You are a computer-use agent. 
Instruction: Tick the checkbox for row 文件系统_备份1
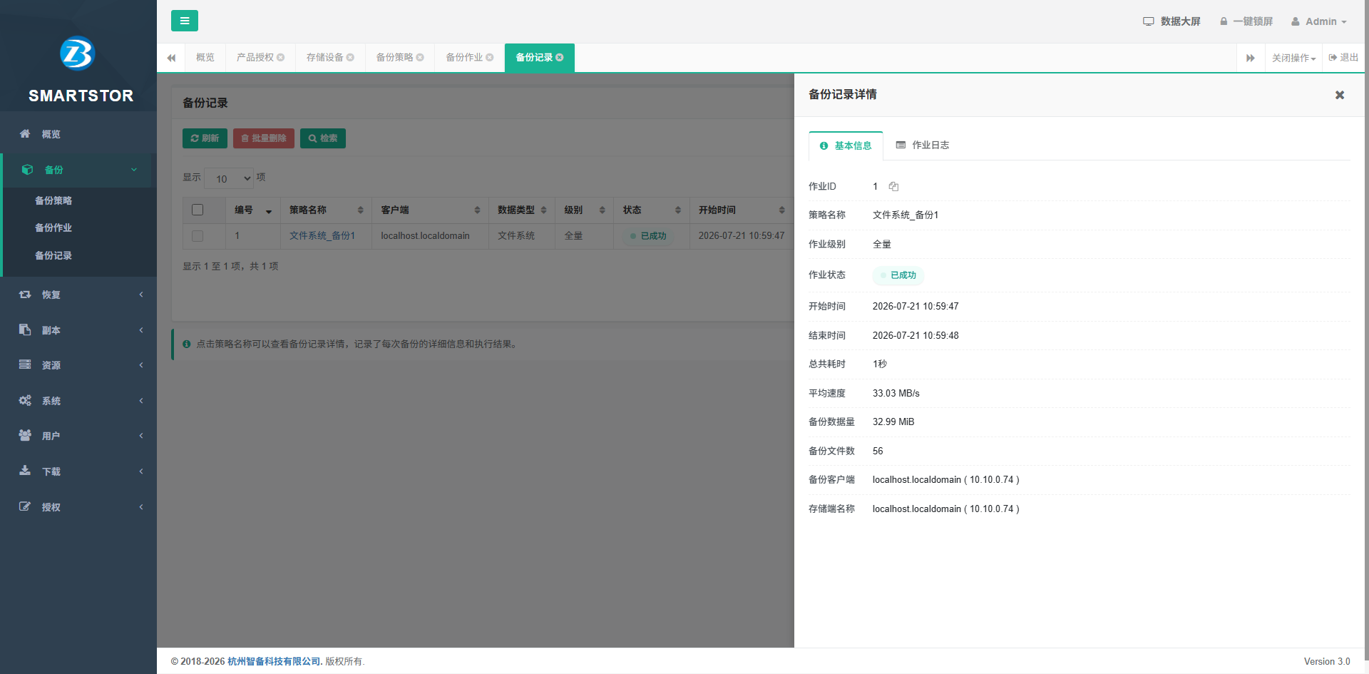tap(198, 236)
